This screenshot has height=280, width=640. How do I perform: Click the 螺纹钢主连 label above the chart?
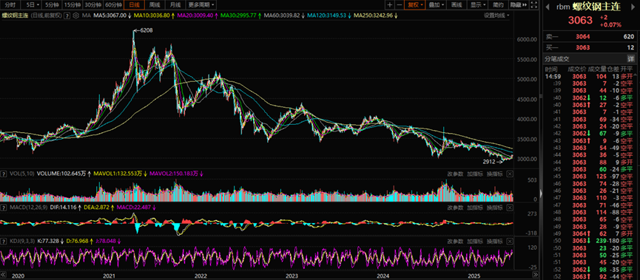(14, 15)
